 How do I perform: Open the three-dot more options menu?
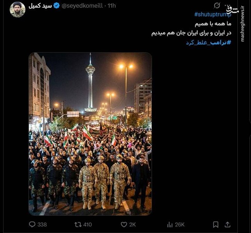227,6
